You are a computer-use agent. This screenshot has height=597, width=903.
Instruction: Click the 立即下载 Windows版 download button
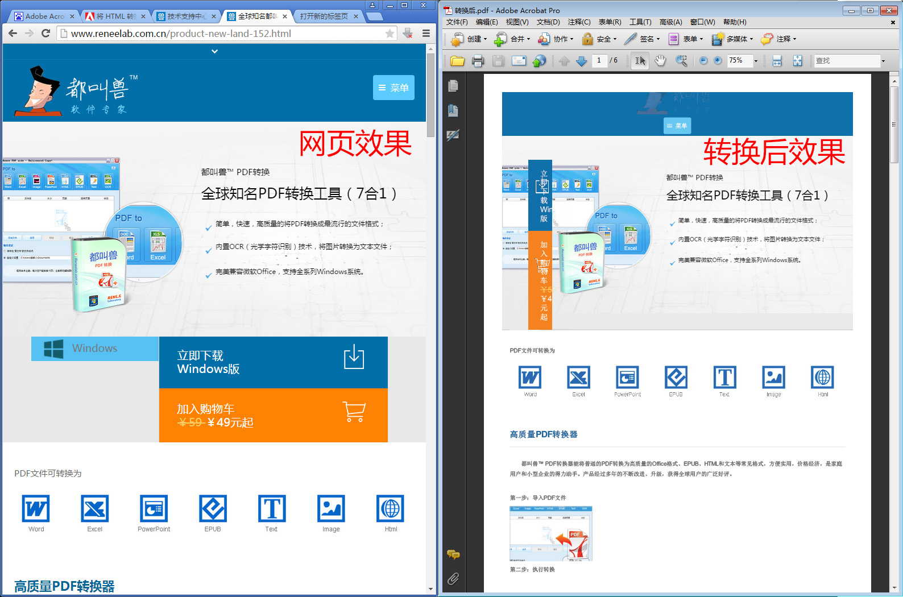(273, 362)
